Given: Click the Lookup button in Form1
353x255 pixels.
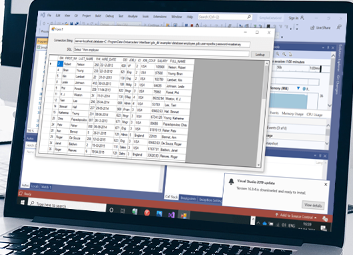Looking at the screenshot, I should pos(260,54).
